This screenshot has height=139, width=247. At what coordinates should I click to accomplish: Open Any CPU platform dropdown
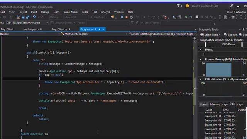tap(76, 17)
